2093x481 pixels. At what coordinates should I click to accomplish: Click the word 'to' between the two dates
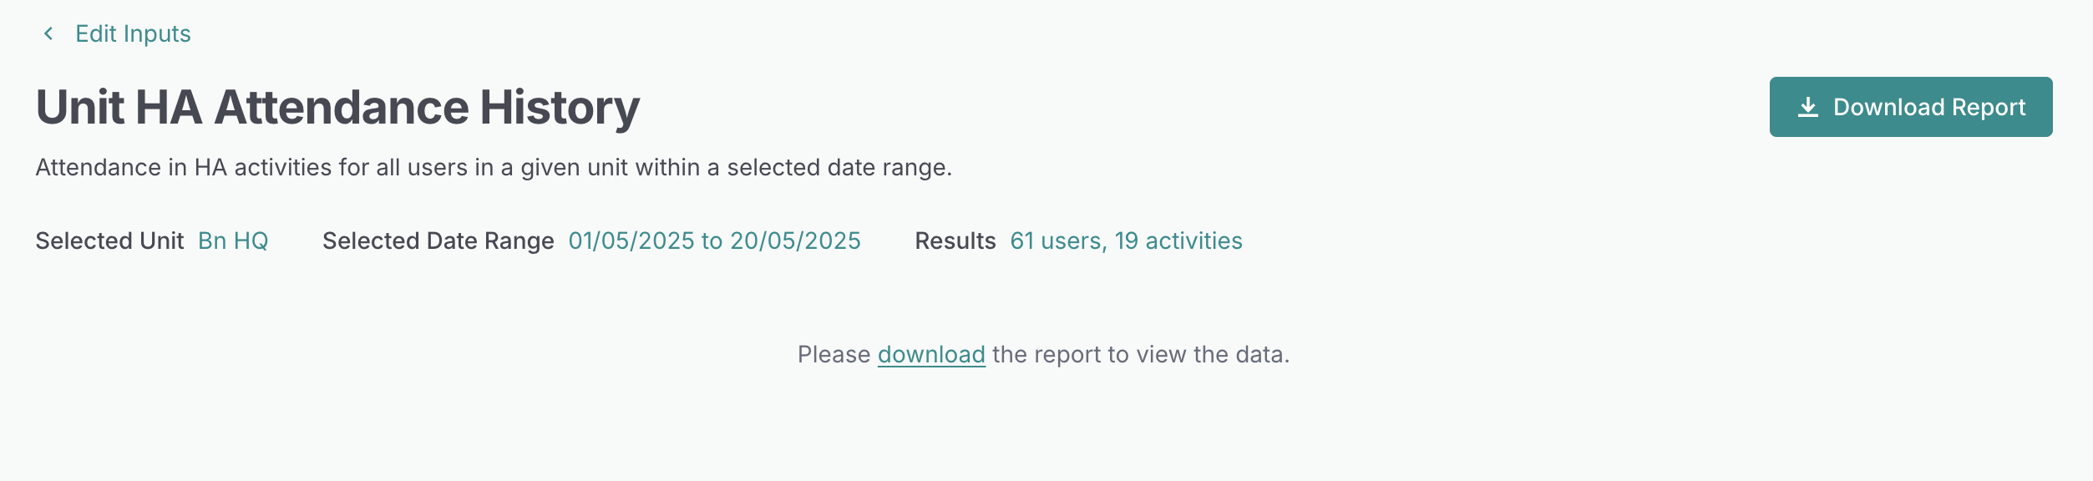click(712, 240)
